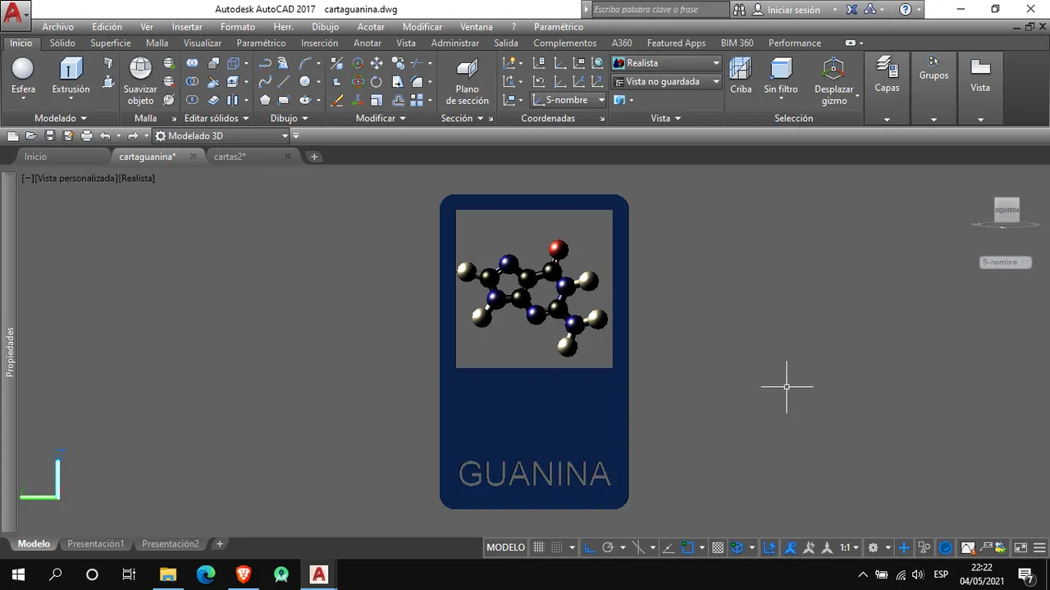Viewport: 1050px width, 590px height.
Task: Toggle 2D object snap in status bar
Action: click(x=688, y=547)
